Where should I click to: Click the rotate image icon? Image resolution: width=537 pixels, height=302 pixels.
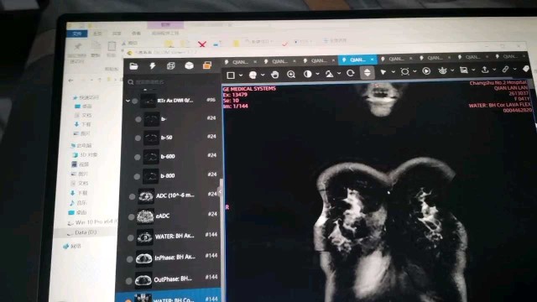(x=350, y=73)
